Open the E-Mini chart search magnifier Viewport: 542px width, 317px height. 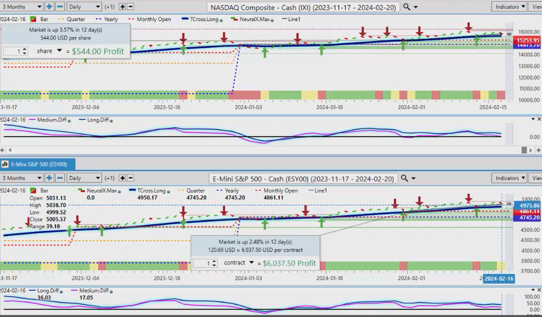(x=404, y=178)
